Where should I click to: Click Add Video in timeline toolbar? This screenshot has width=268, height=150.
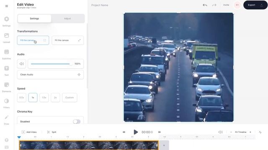coord(29,132)
